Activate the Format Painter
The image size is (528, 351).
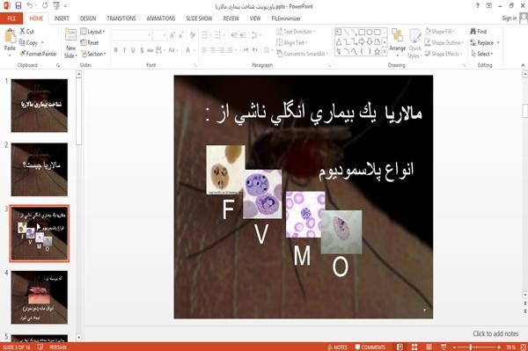(x=38, y=54)
